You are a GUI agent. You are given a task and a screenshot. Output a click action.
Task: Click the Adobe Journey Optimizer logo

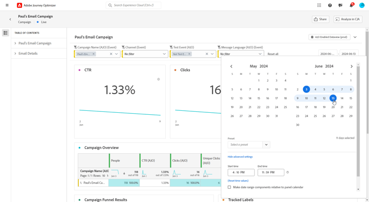pyautogui.click(x=19, y=5)
